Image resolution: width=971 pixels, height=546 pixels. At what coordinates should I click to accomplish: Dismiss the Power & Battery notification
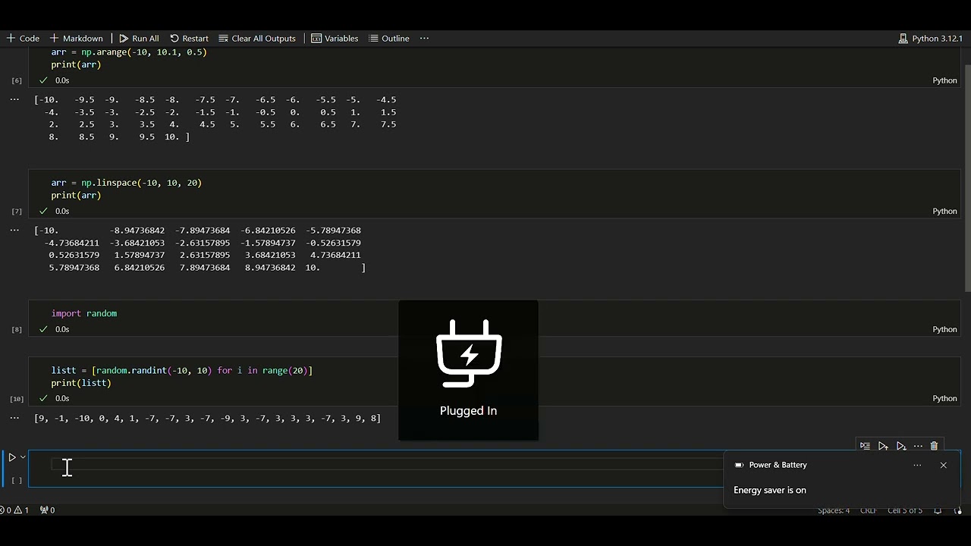(x=943, y=465)
